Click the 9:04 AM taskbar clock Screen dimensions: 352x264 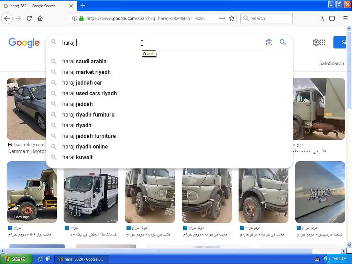coord(339,259)
